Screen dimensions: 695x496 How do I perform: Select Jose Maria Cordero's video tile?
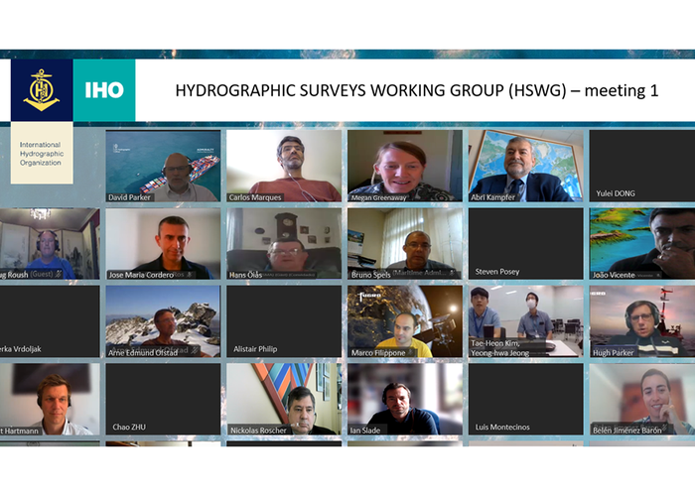tap(163, 244)
